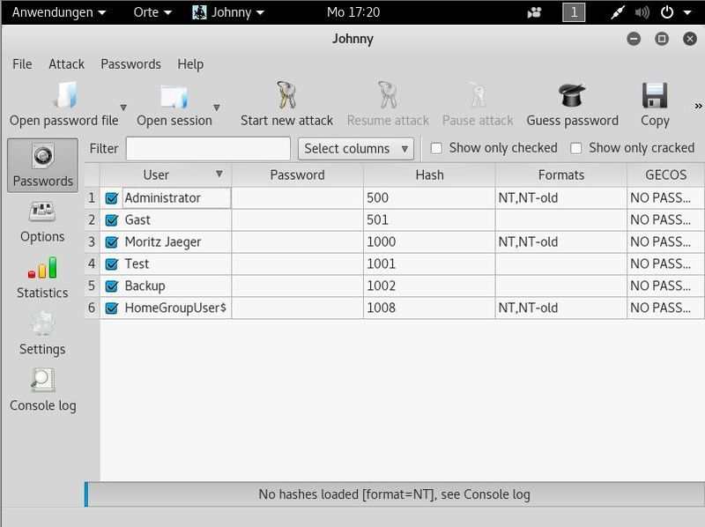Uncheck the Backup row checkbox
This screenshot has height=527, width=705.
(x=112, y=286)
